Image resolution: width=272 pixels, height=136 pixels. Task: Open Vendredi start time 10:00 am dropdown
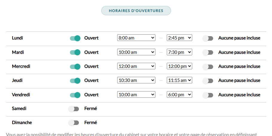point(136,95)
